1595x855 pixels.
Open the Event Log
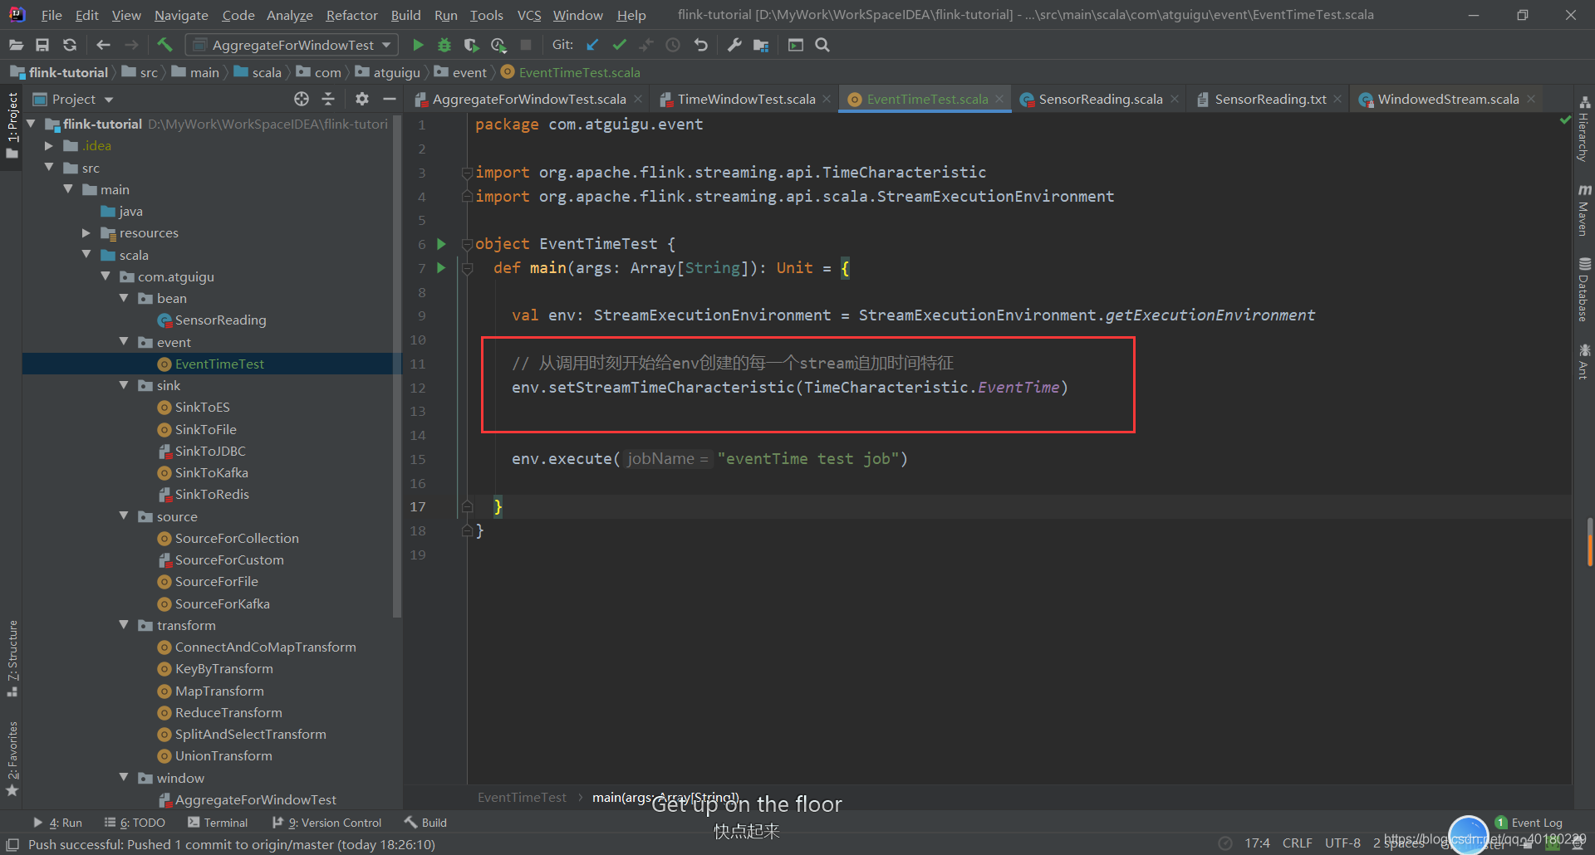[x=1529, y=823]
